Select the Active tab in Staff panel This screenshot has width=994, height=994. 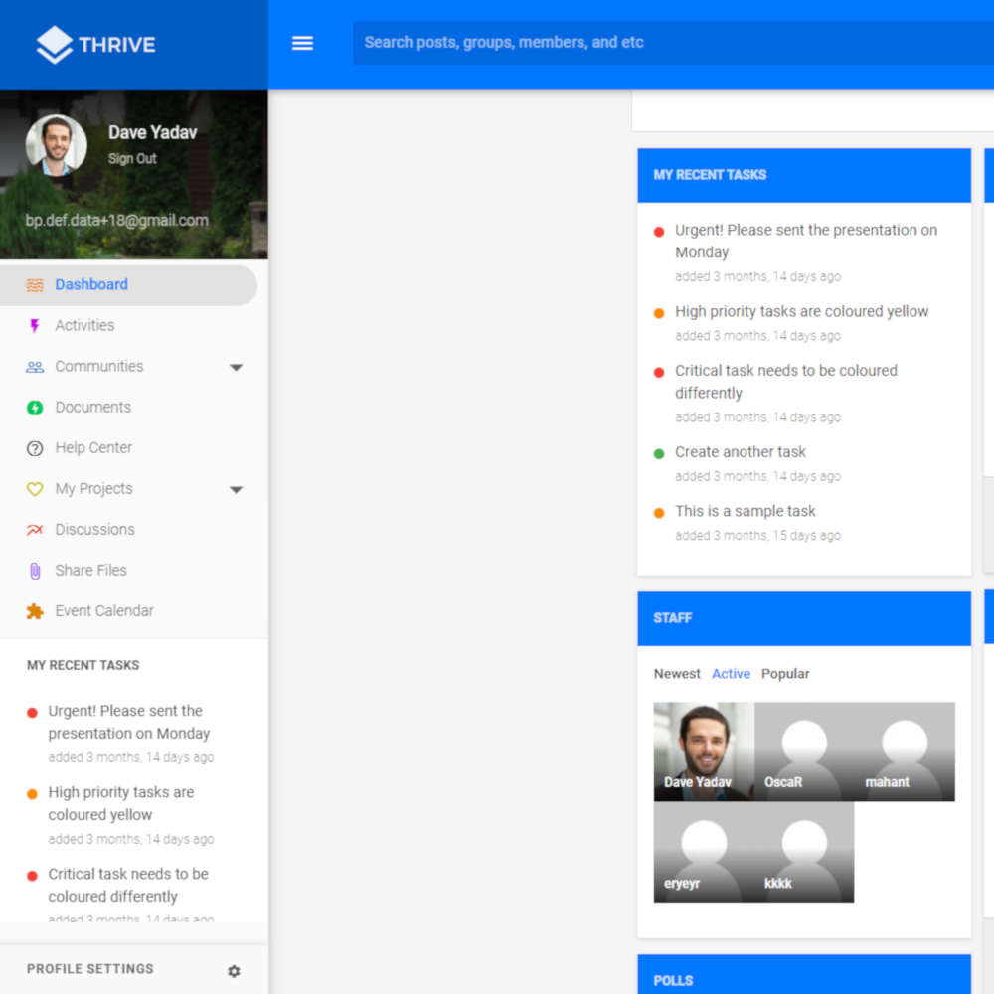pyautogui.click(x=731, y=673)
